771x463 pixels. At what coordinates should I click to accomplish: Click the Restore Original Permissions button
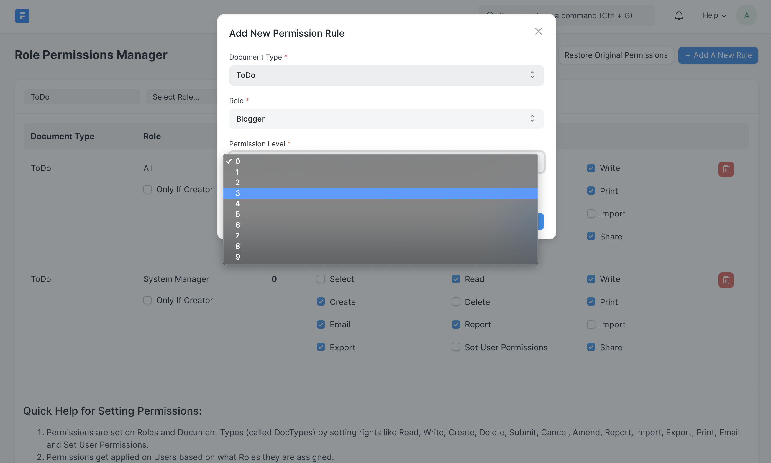[x=616, y=55]
